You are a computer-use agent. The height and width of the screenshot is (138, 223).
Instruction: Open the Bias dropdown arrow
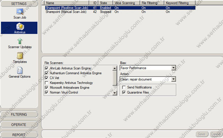coord(174,68)
